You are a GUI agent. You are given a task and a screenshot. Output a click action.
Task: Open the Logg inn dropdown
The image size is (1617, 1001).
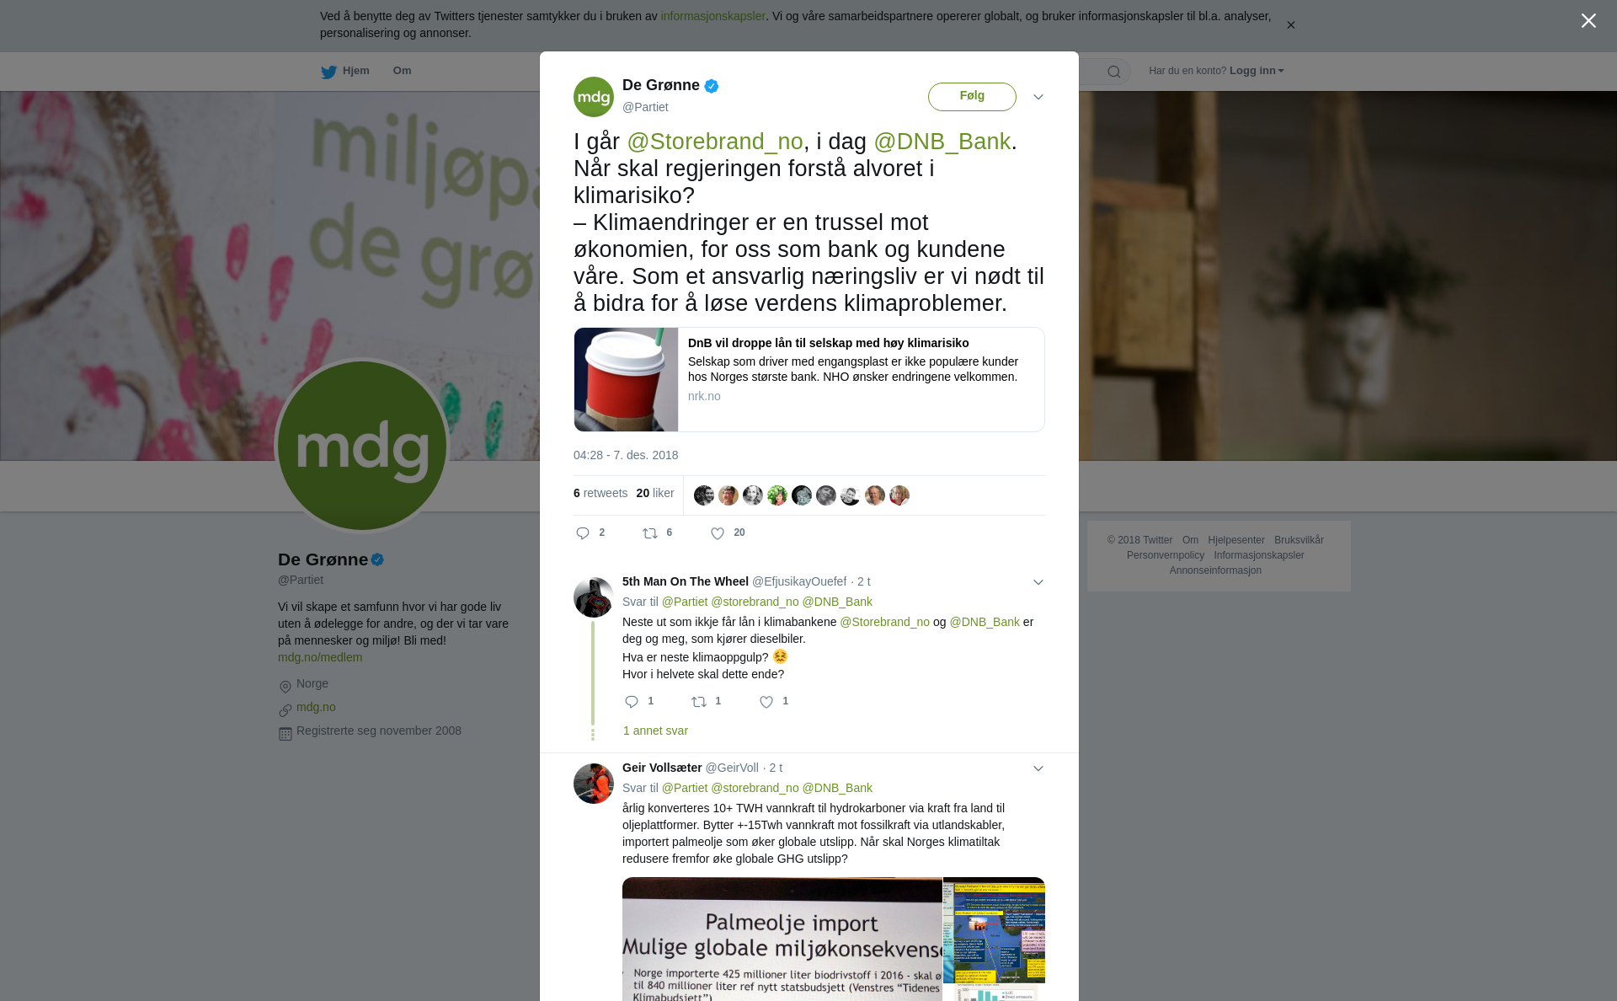(1257, 71)
